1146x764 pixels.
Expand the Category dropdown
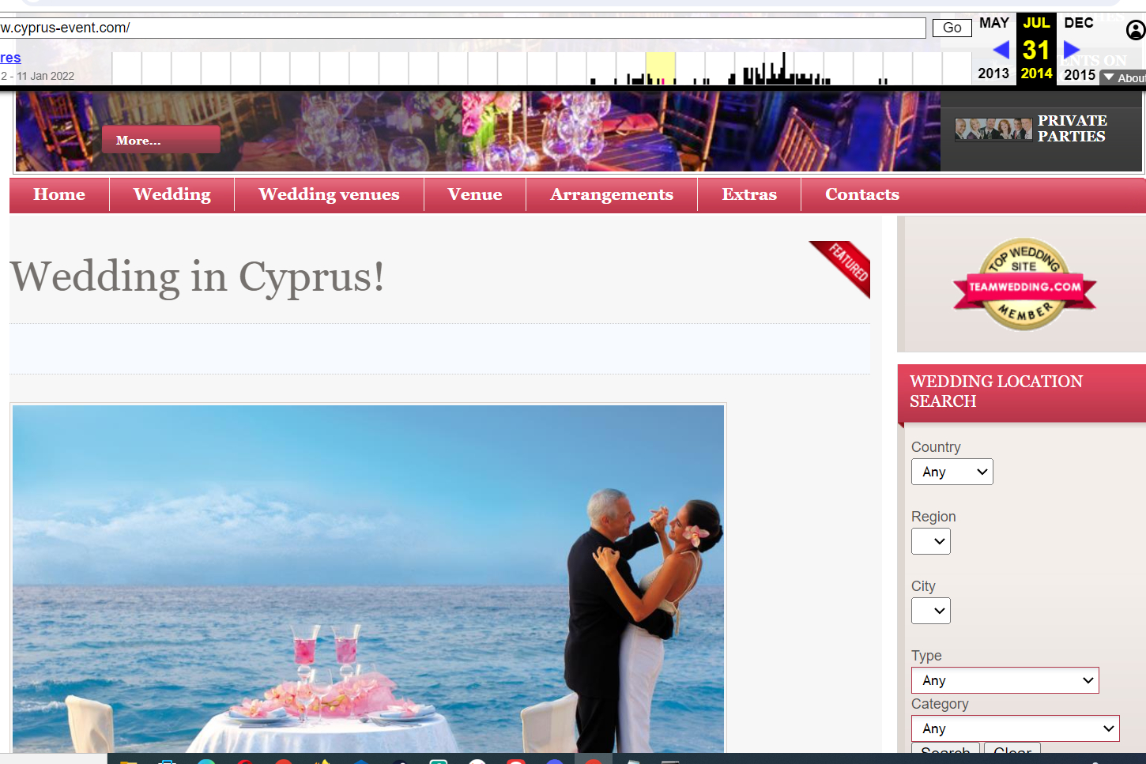[x=1015, y=728]
